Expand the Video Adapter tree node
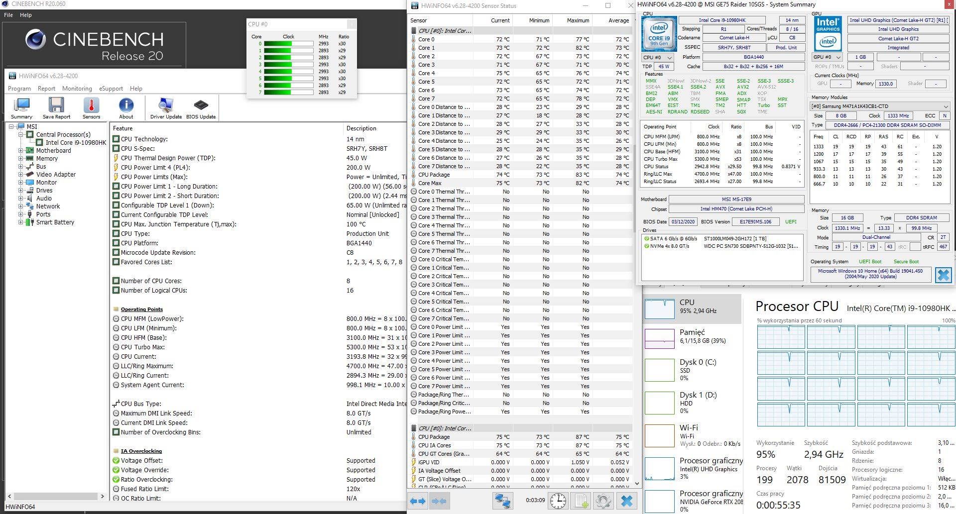 (x=21, y=175)
